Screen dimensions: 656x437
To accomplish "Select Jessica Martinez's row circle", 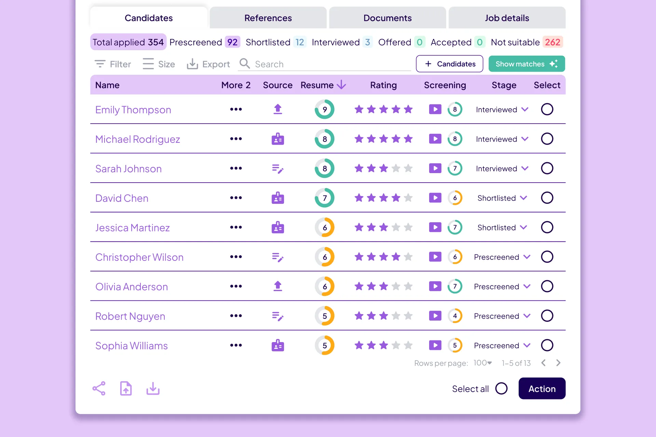I will (547, 227).
